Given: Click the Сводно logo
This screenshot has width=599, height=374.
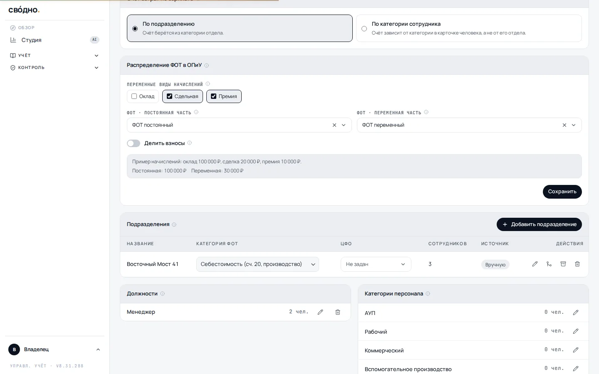Looking at the screenshot, I should pos(24,10).
